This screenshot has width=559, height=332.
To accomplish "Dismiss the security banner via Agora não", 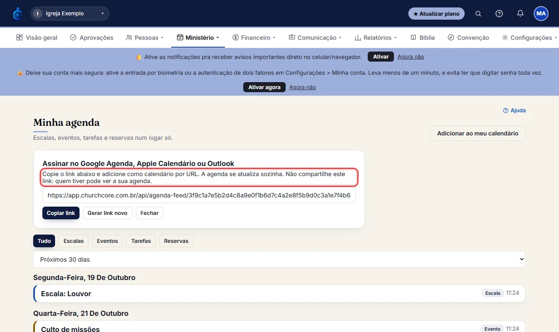I will point(302,87).
